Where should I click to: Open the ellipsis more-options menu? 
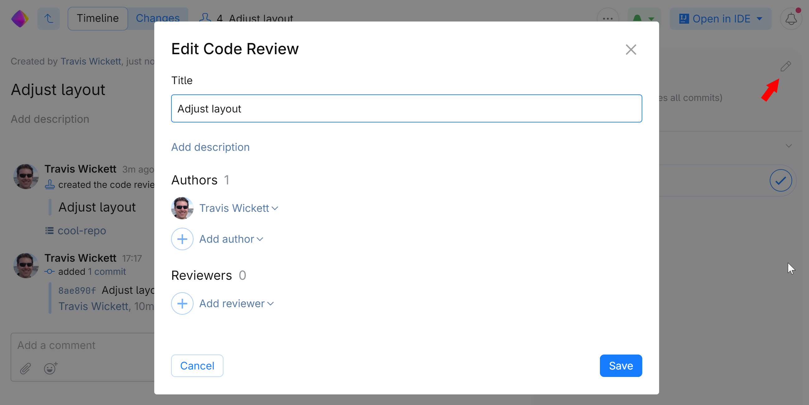(608, 18)
